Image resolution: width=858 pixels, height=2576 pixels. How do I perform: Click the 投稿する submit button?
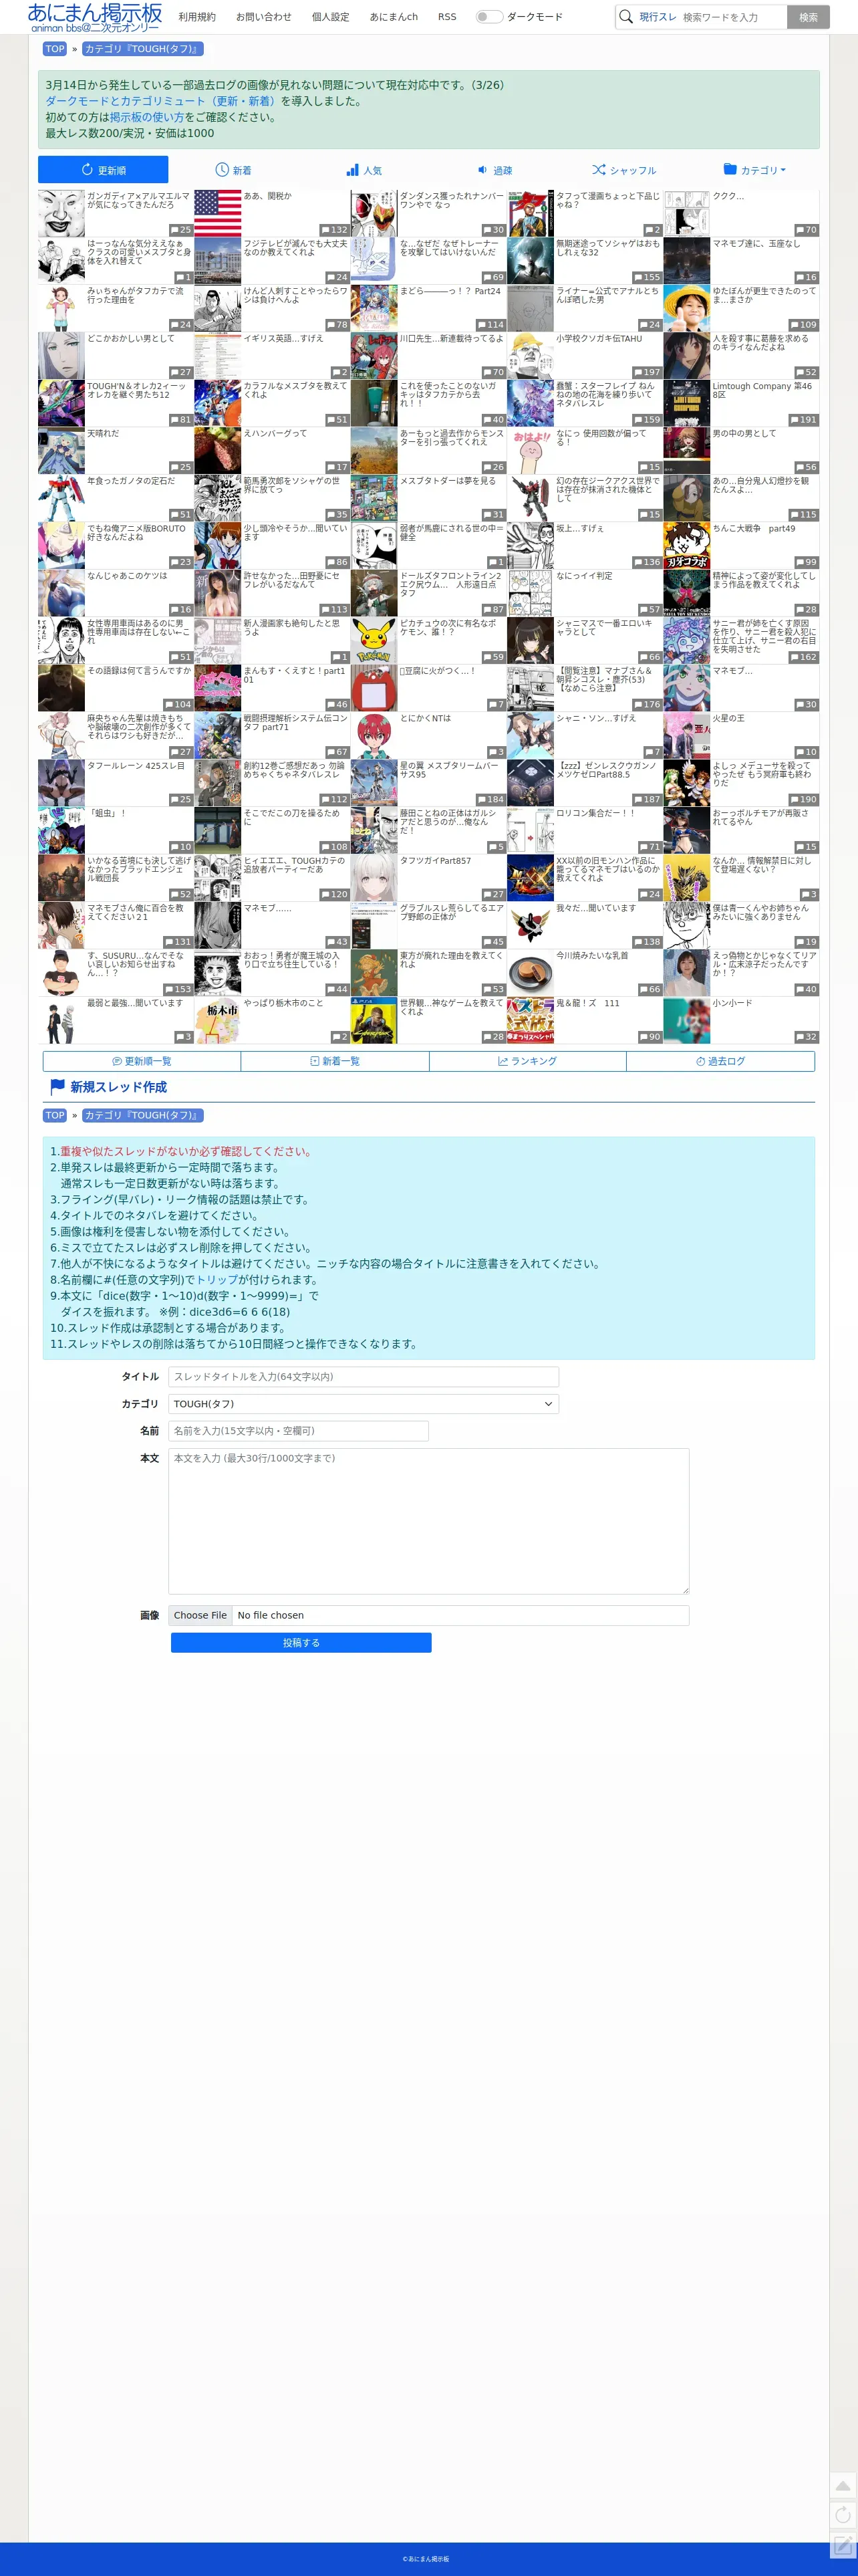(301, 1643)
